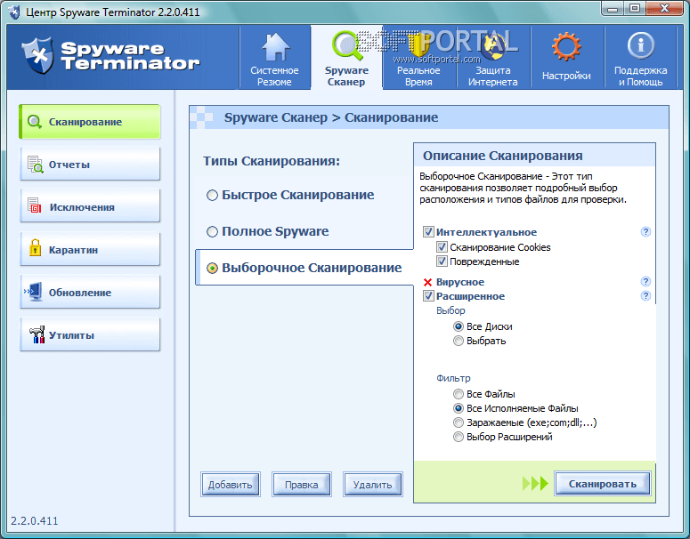Switch to Системное Резюме tab
The width and height of the screenshot is (690, 539).
(x=274, y=58)
